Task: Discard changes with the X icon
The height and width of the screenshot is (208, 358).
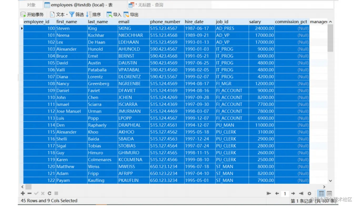Action: click(43, 193)
